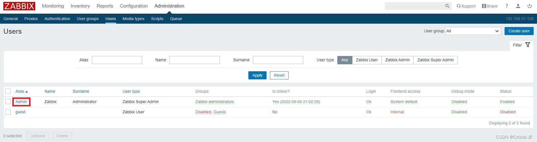Sort by Alias column header

pyautogui.click(x=22, y=91)
